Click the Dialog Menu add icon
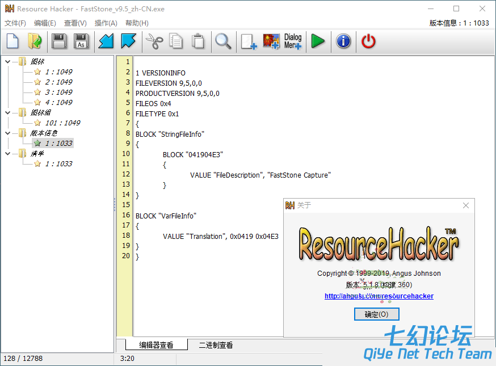Viewport: 496px width, 366px height. click(x=293, y=41)
